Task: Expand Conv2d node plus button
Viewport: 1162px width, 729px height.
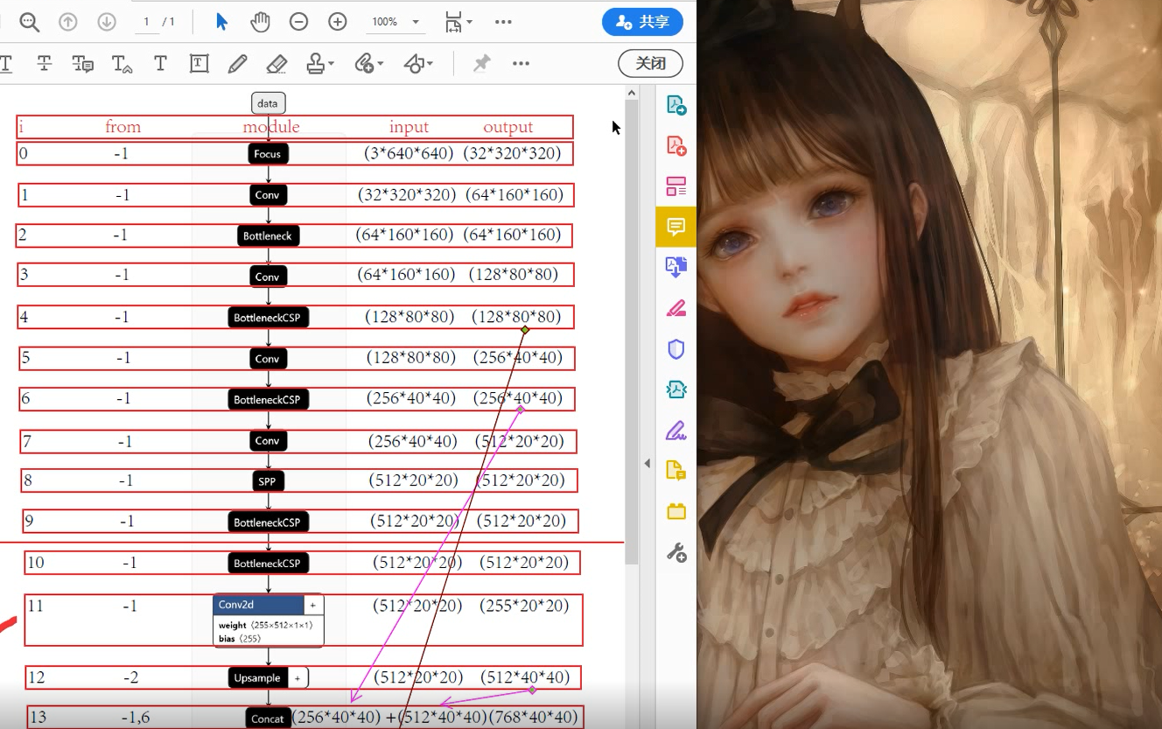Action: [x=313, y=605]
